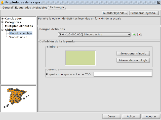
Task: Focus the TOC label text field
Action: (x=123, y=74)
